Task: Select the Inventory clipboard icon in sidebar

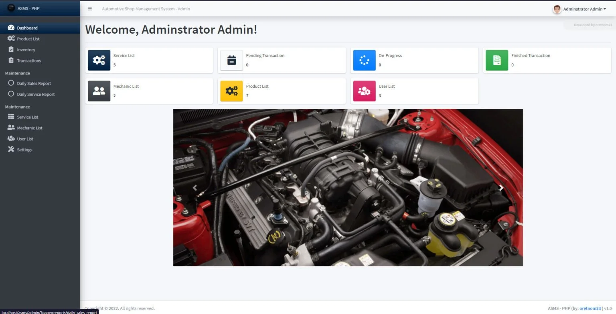Action: click(x=11, y=49)
